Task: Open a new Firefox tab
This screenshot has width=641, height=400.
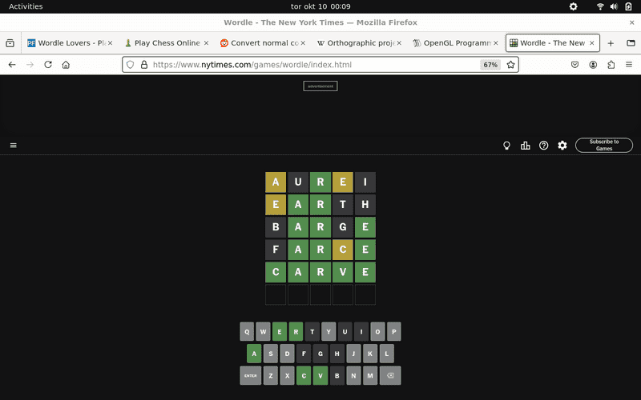Action: click(x=611, y=43)
